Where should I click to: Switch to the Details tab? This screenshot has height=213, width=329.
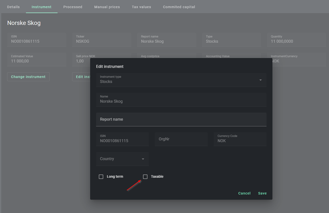click(x=13, y=7)
